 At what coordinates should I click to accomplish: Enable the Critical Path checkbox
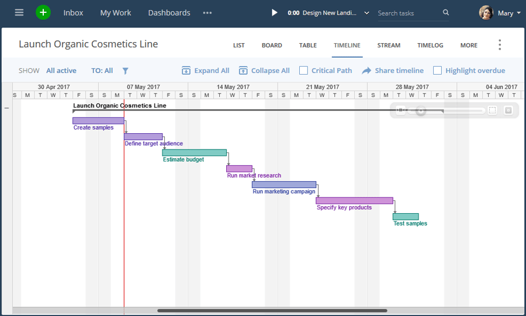click(x=304, y=71)
